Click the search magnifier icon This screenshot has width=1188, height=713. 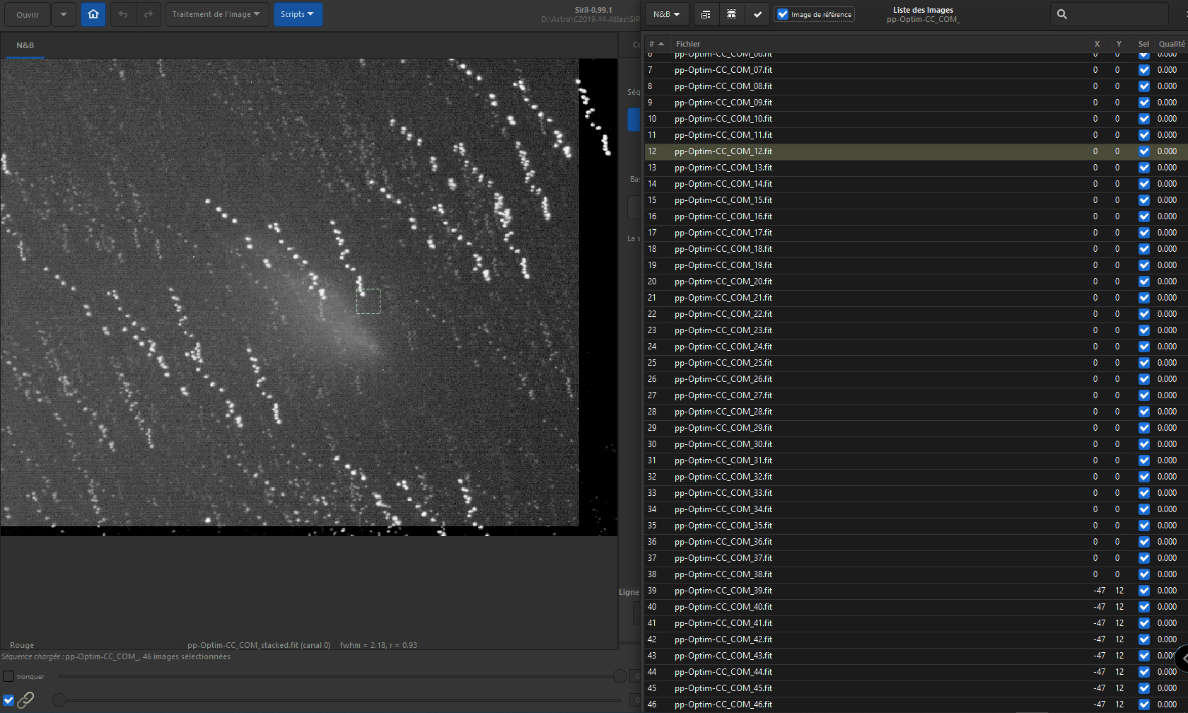click(1061, 14)
